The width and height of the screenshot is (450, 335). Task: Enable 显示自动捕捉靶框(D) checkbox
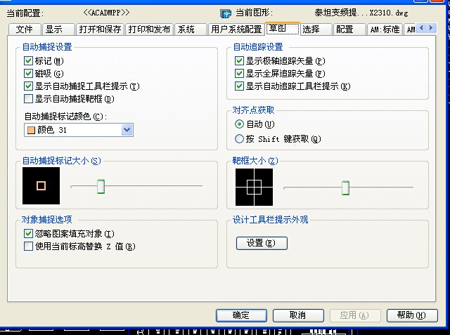(x=28, y=99)
